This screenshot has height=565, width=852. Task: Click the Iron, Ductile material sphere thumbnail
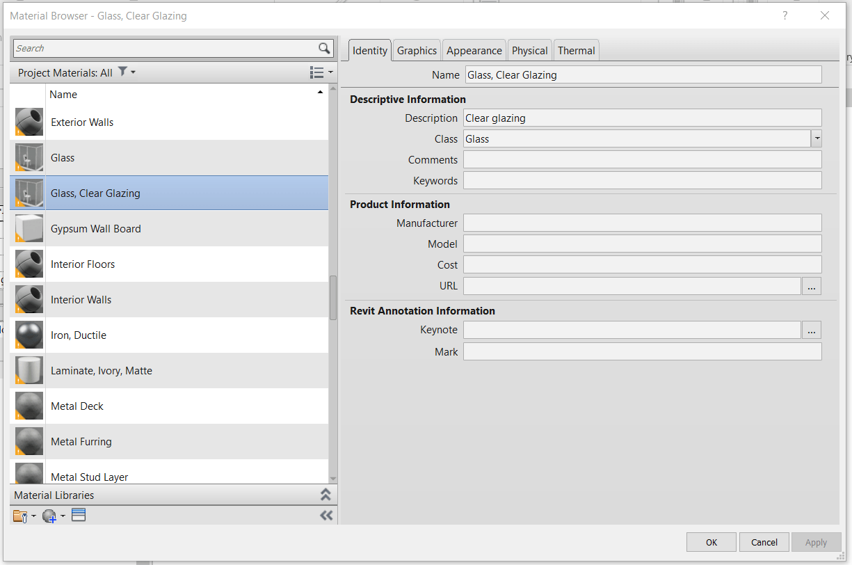click(28, 335)
